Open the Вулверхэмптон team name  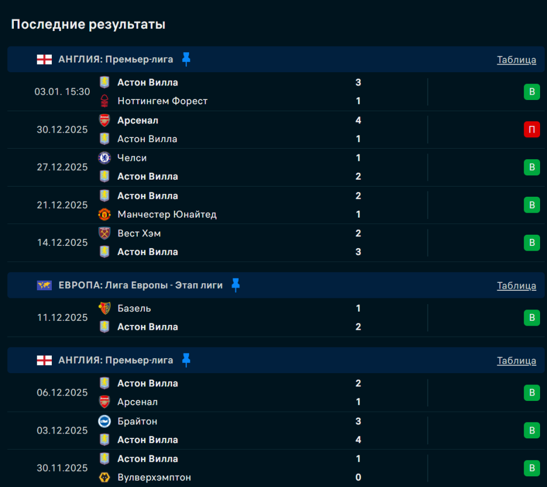(x=154, y=477)
